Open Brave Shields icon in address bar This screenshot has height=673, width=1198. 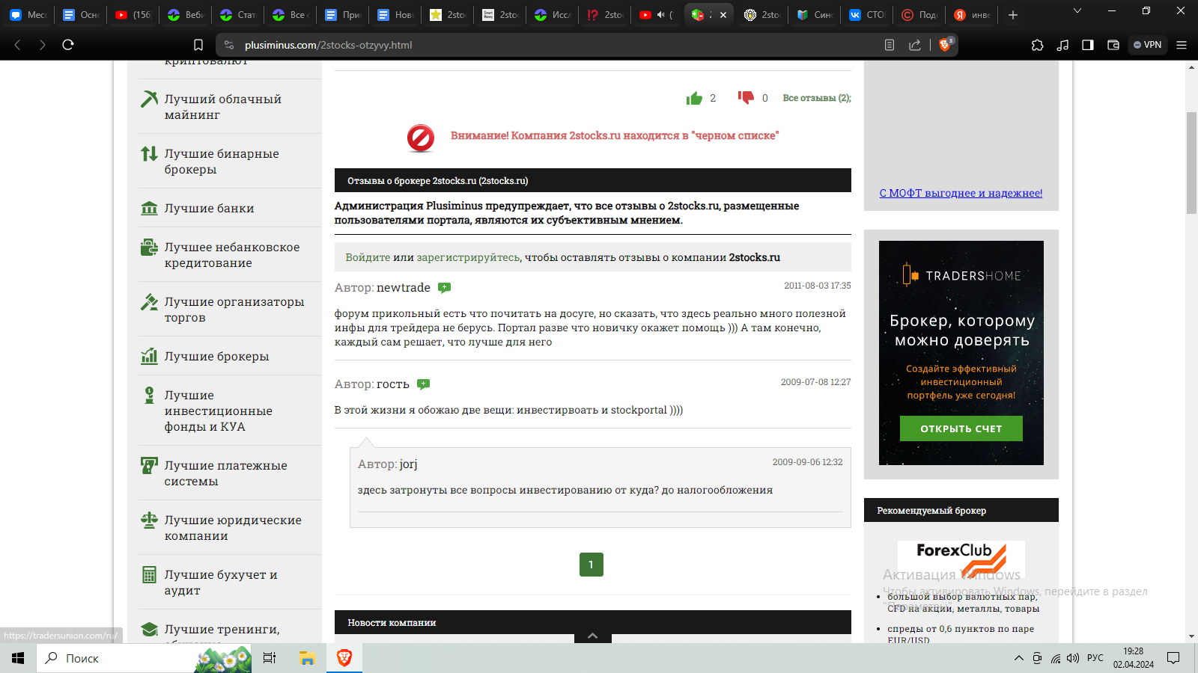point(946,45)
